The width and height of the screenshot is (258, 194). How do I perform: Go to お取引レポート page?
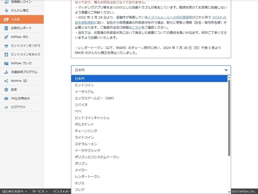(x=22, y=28)
